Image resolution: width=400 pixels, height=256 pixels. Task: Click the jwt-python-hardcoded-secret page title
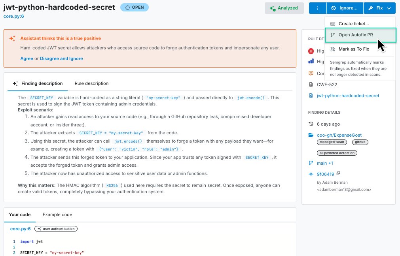59,7
